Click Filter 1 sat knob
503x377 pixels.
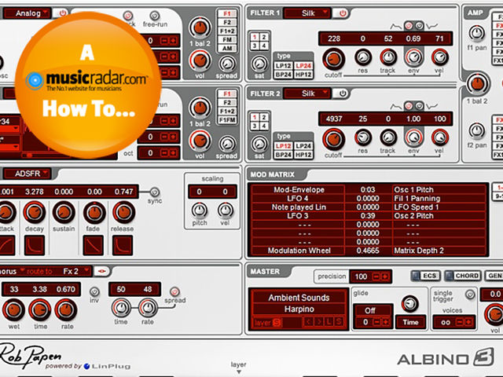(x=259, y=64)
